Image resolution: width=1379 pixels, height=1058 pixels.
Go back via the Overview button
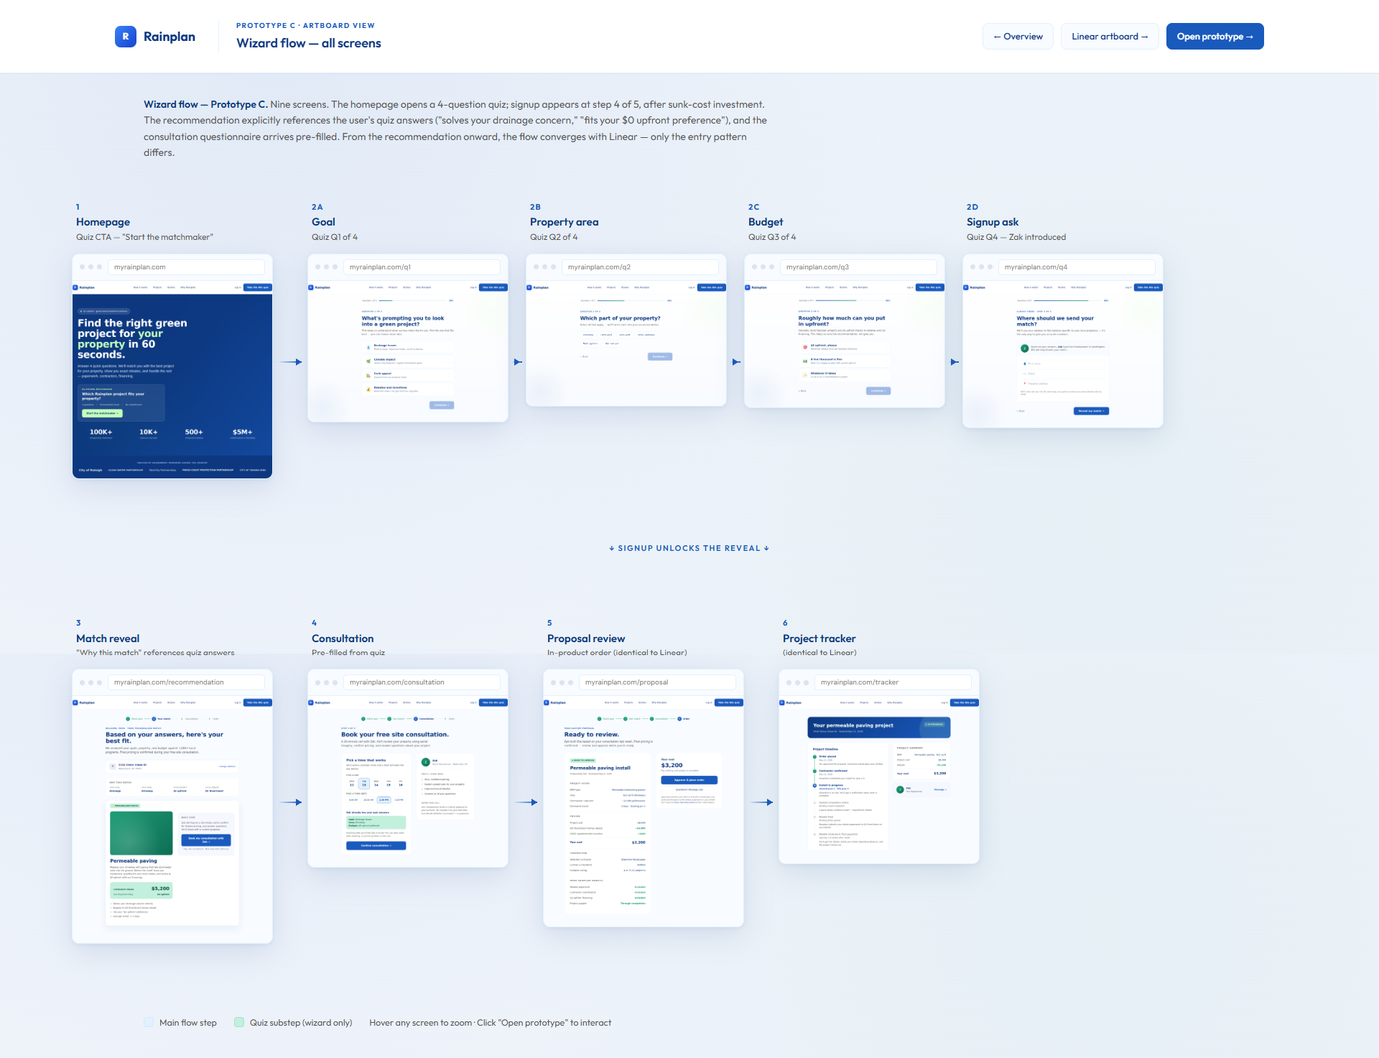click(x=1018, y=37)
